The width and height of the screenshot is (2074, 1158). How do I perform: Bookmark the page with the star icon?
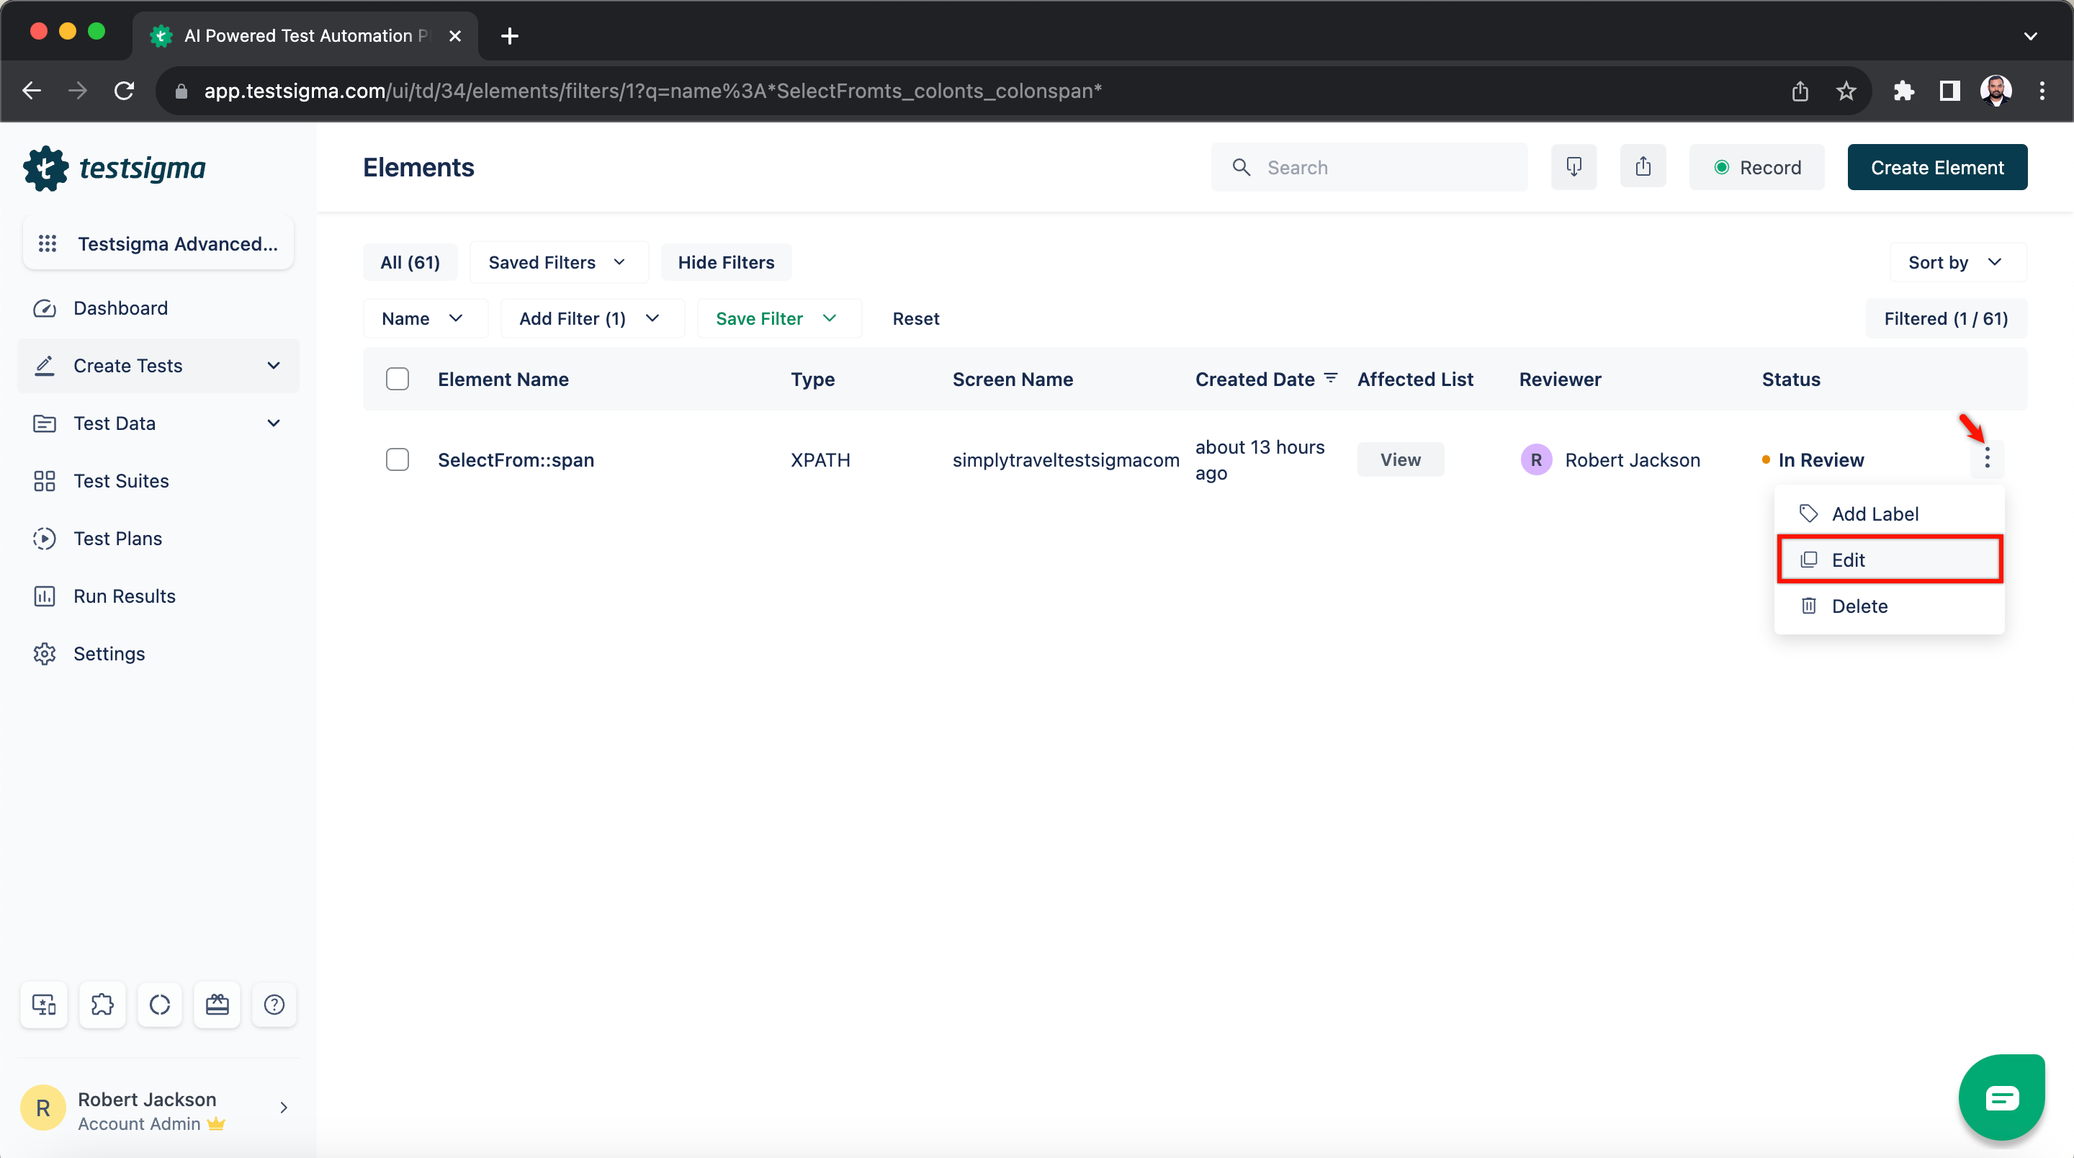(1846, 91)
